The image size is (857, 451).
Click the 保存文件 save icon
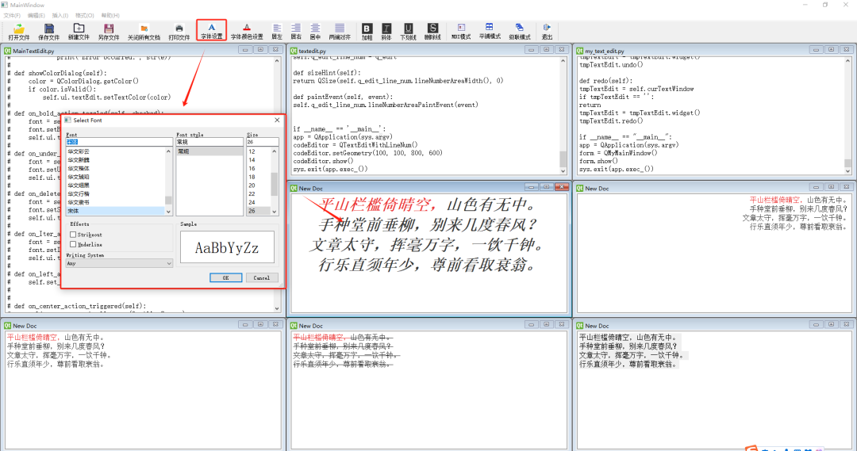click(x=48, y=32)
